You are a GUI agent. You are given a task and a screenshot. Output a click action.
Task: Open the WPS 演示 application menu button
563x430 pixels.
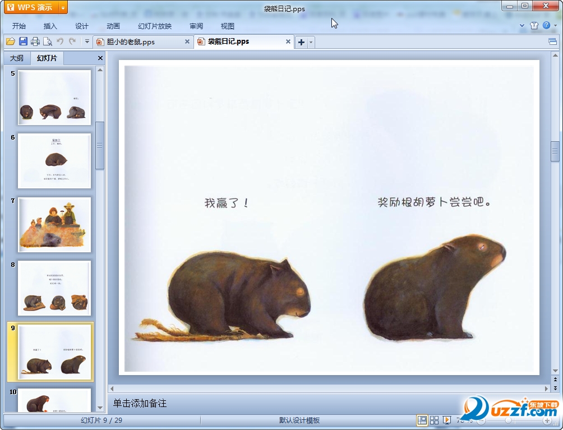click(x=31, y=7)
